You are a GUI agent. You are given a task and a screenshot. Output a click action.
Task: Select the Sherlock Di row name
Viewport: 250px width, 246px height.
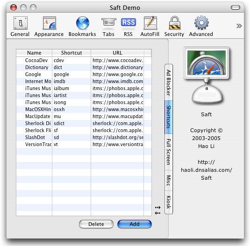(x=38, y=123)
